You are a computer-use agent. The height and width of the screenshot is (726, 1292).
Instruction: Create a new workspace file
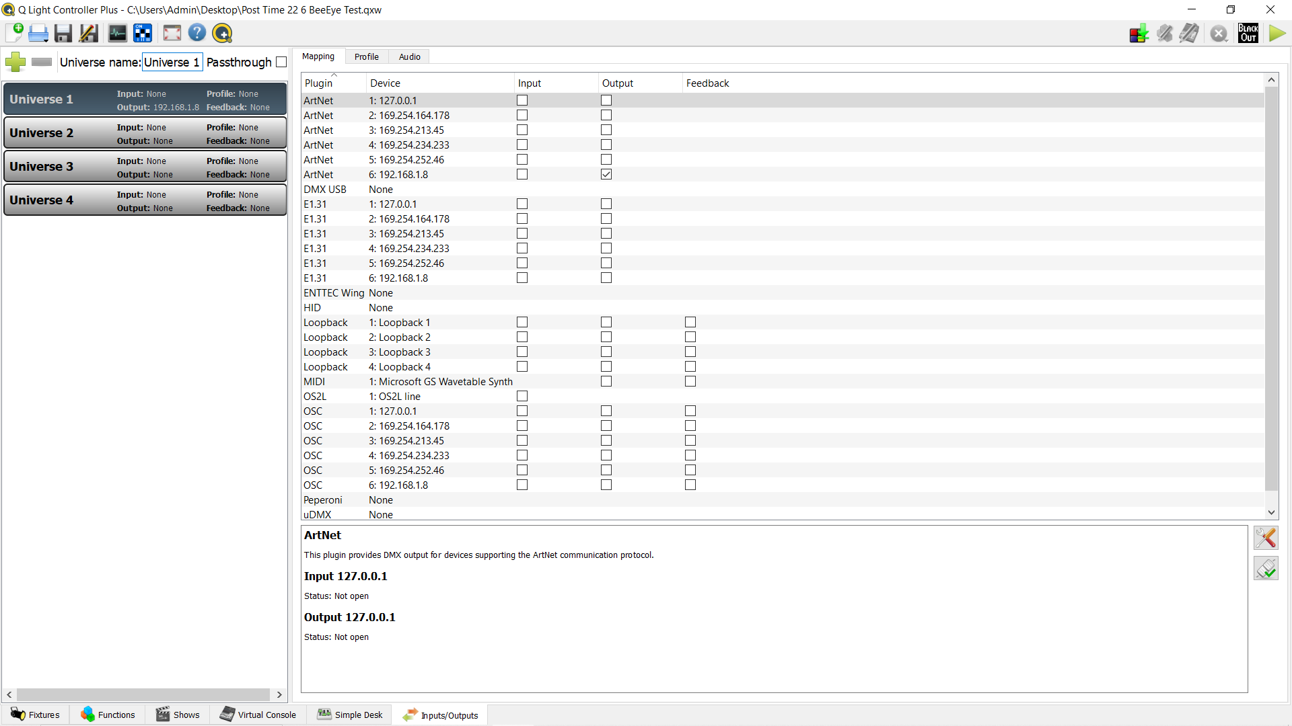(x=15, y=33)
